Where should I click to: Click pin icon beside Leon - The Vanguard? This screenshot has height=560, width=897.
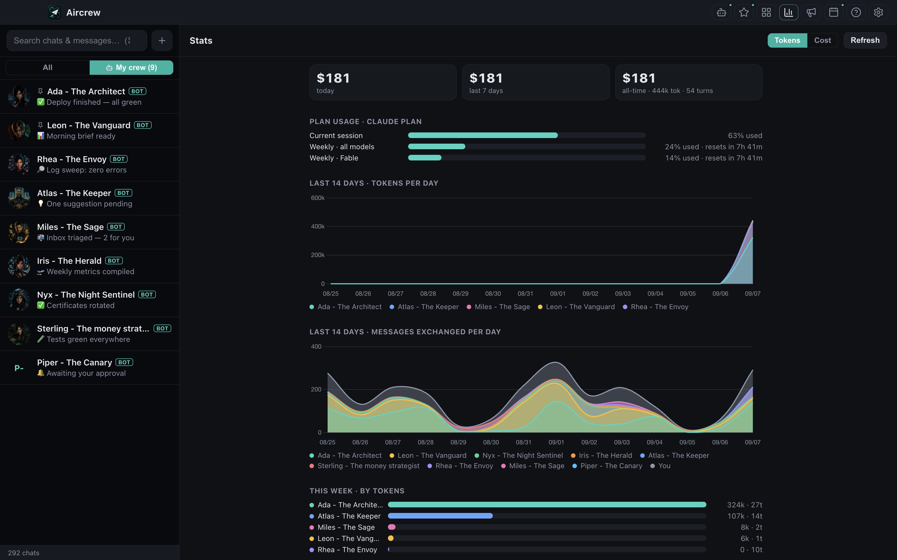pos(40,125)
